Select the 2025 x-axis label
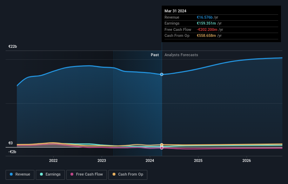The width and height of the screenshot is (288, 184). click(x=198, y=160)
